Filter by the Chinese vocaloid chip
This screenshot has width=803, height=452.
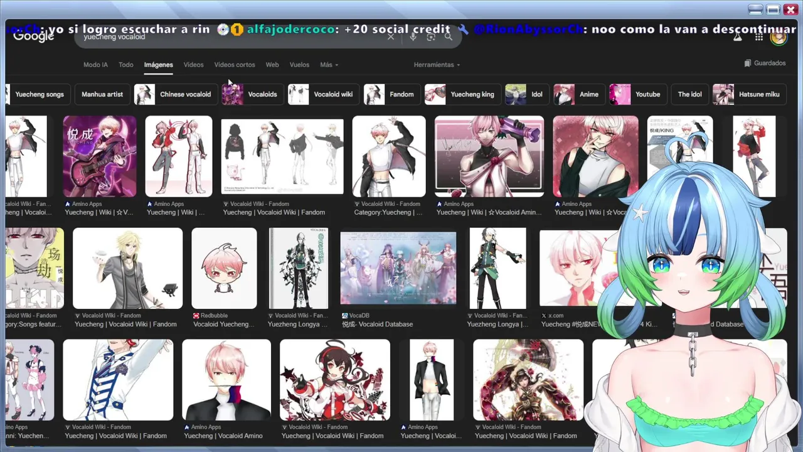[176, 94]
